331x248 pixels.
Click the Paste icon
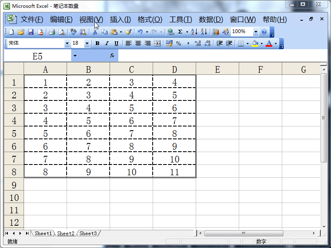point(114,32)
